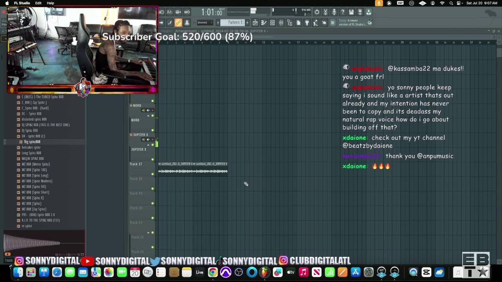Screen dimensions: 502x282
Task: Select 'DJ SPINZ 808 (THIS IS THE BEST ONE)' sample
Action: point(45,125)
